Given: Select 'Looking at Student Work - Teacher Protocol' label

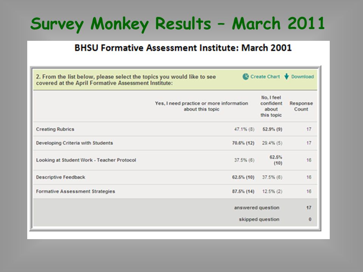Looking at the screenshot, I should point(86,160).
